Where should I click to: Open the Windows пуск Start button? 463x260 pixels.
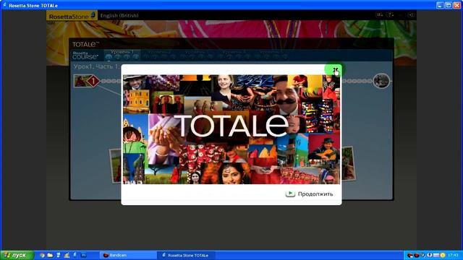coord(17,255)
